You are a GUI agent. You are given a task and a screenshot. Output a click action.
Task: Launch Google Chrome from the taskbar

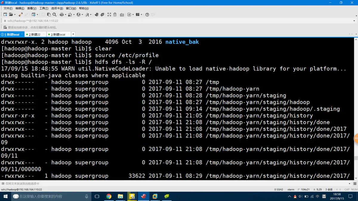[109, 196]
